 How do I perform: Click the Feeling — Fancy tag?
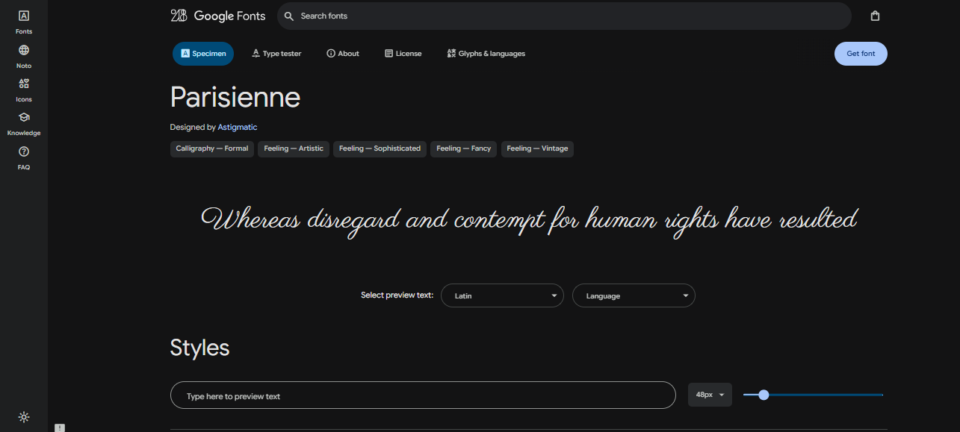463,148
